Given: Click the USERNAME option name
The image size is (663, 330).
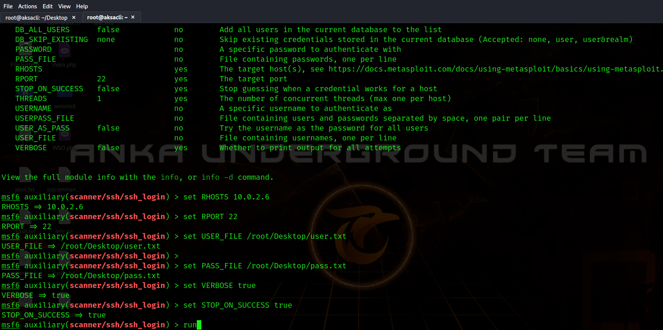Looking at the screenshot, I should click(x=33, y=108).
